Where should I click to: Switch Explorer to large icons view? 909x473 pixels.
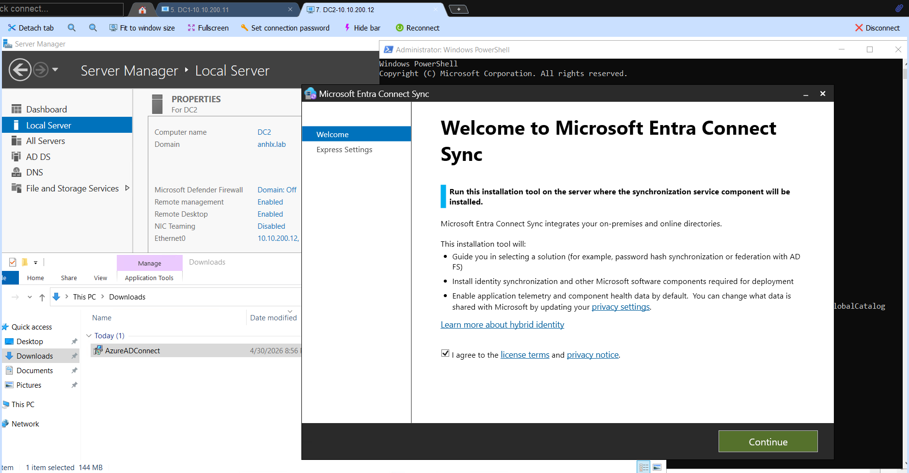[x=657, y=467]
